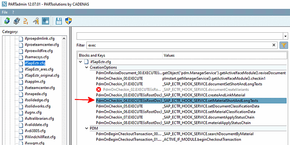Image resolution: width=290 pixels, height=145 pixels.
Task: Select ifsolidedge.cfg in Category list
Action: click(x=37, y=100)
